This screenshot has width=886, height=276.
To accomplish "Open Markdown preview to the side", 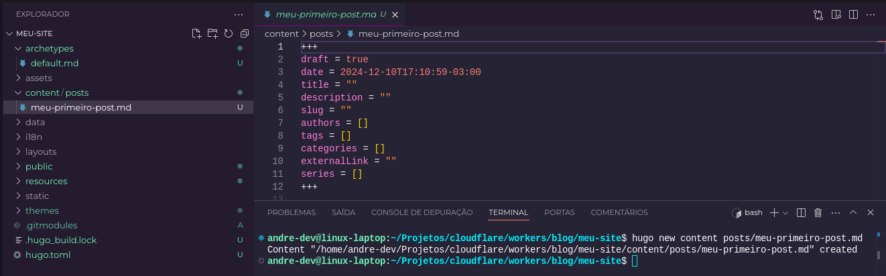I will 836,14.
